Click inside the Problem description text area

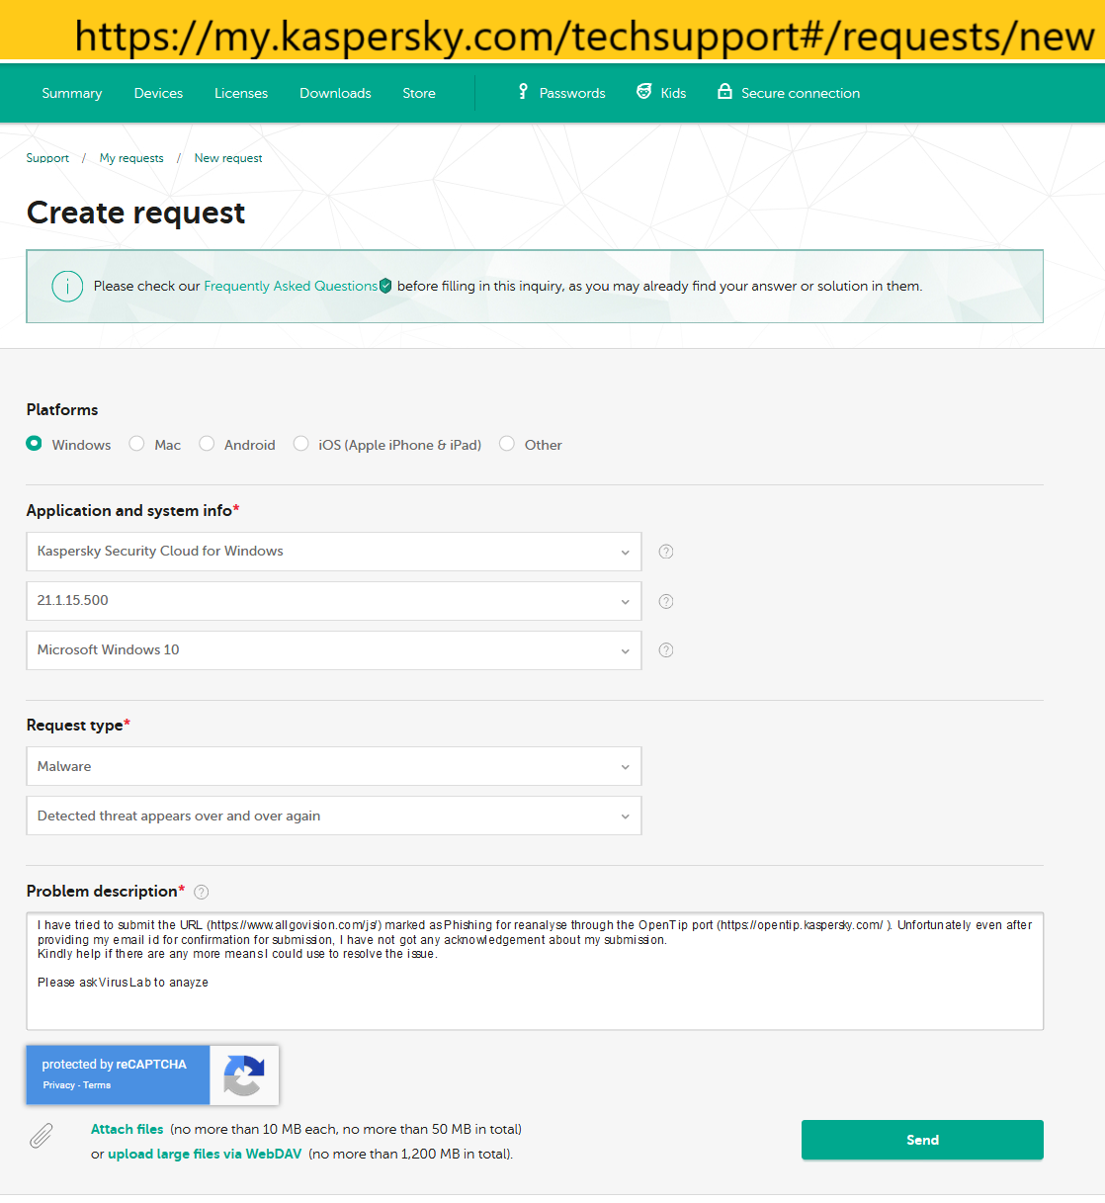point(535,971)
